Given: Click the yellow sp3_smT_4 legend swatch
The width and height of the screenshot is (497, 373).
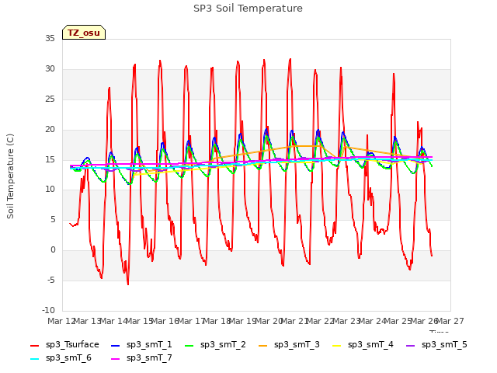Looking at the screenshot, I should tap(337, 345).
